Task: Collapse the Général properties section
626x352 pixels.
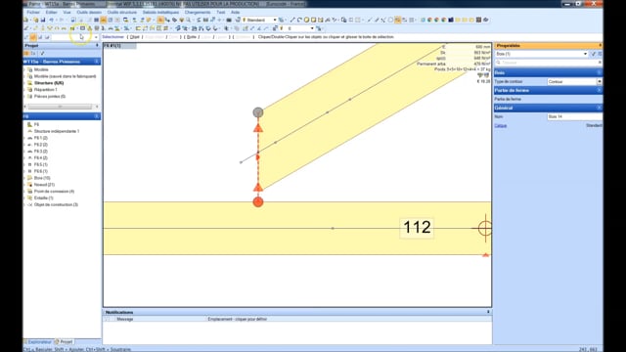Action: pos(599,108)
